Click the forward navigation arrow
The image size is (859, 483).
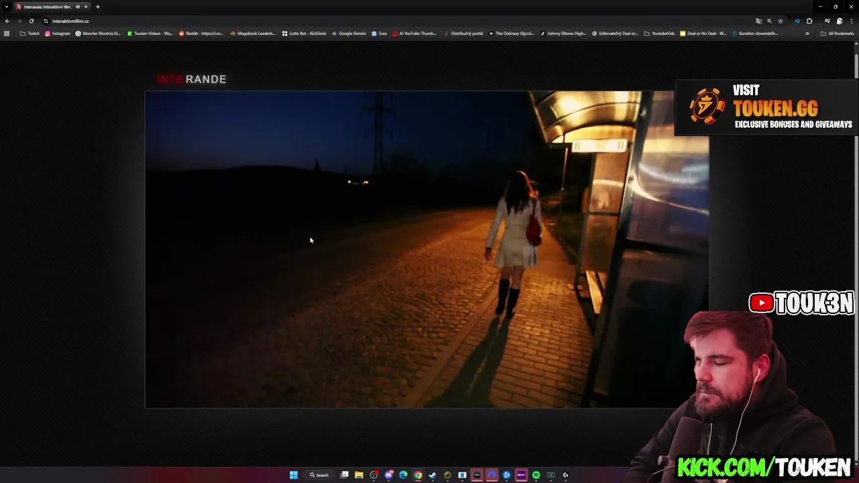(x=19, y=21)
